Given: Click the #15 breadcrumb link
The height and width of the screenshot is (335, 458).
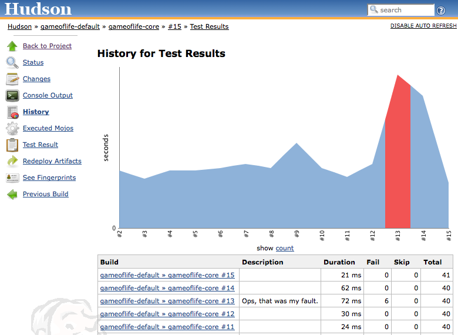Looking at the screenshot, I should tap(174, 26).
